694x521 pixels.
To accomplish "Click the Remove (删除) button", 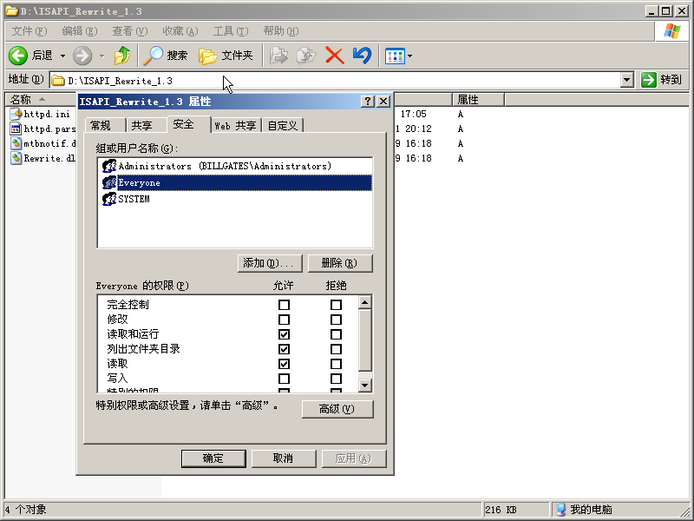I will point(340,263).
